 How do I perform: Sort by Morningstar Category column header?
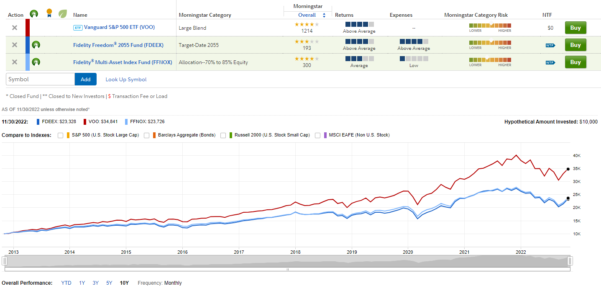(x=205, y=15)
